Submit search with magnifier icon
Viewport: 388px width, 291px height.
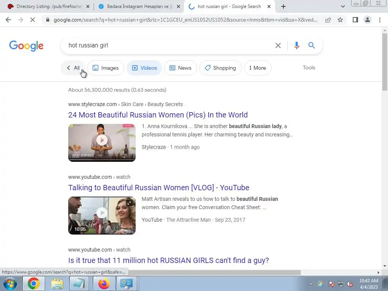[311, 45]
